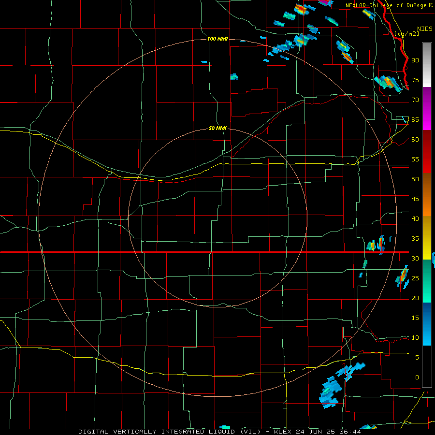The image size is (435, 435).
Task: Click the 10 value on the scale
Action: [x=415, y=338]
